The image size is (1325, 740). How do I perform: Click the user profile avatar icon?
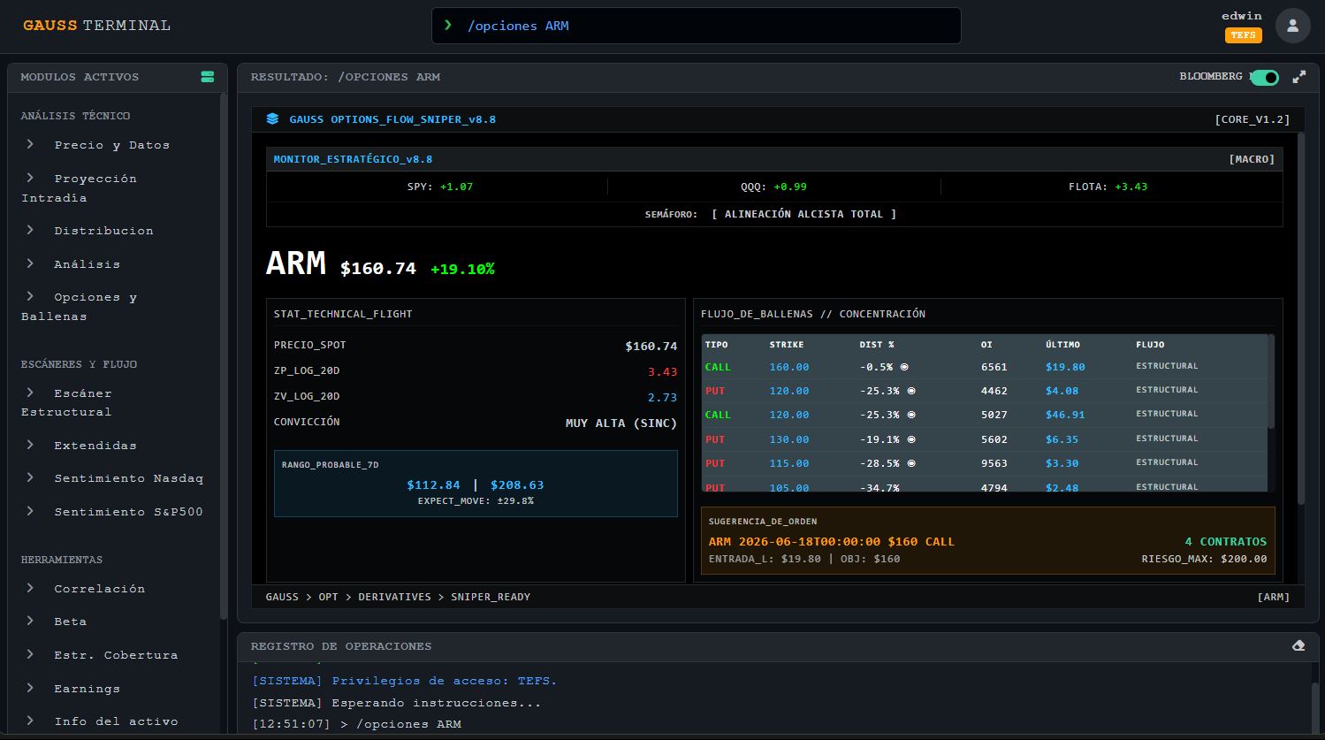coord(1292,26)
